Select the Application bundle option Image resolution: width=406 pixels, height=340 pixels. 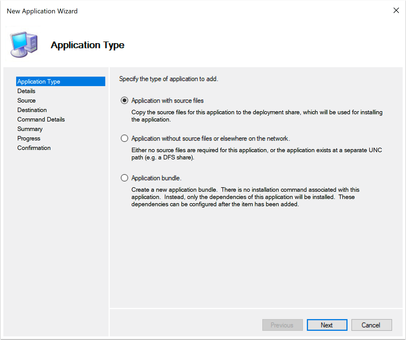click(x=124, y=178)
